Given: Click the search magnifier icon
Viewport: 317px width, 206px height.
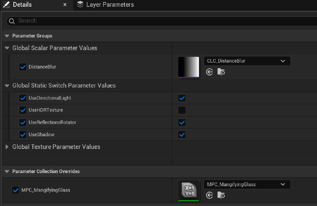Looking at the screenshot, I should (11, 21).
